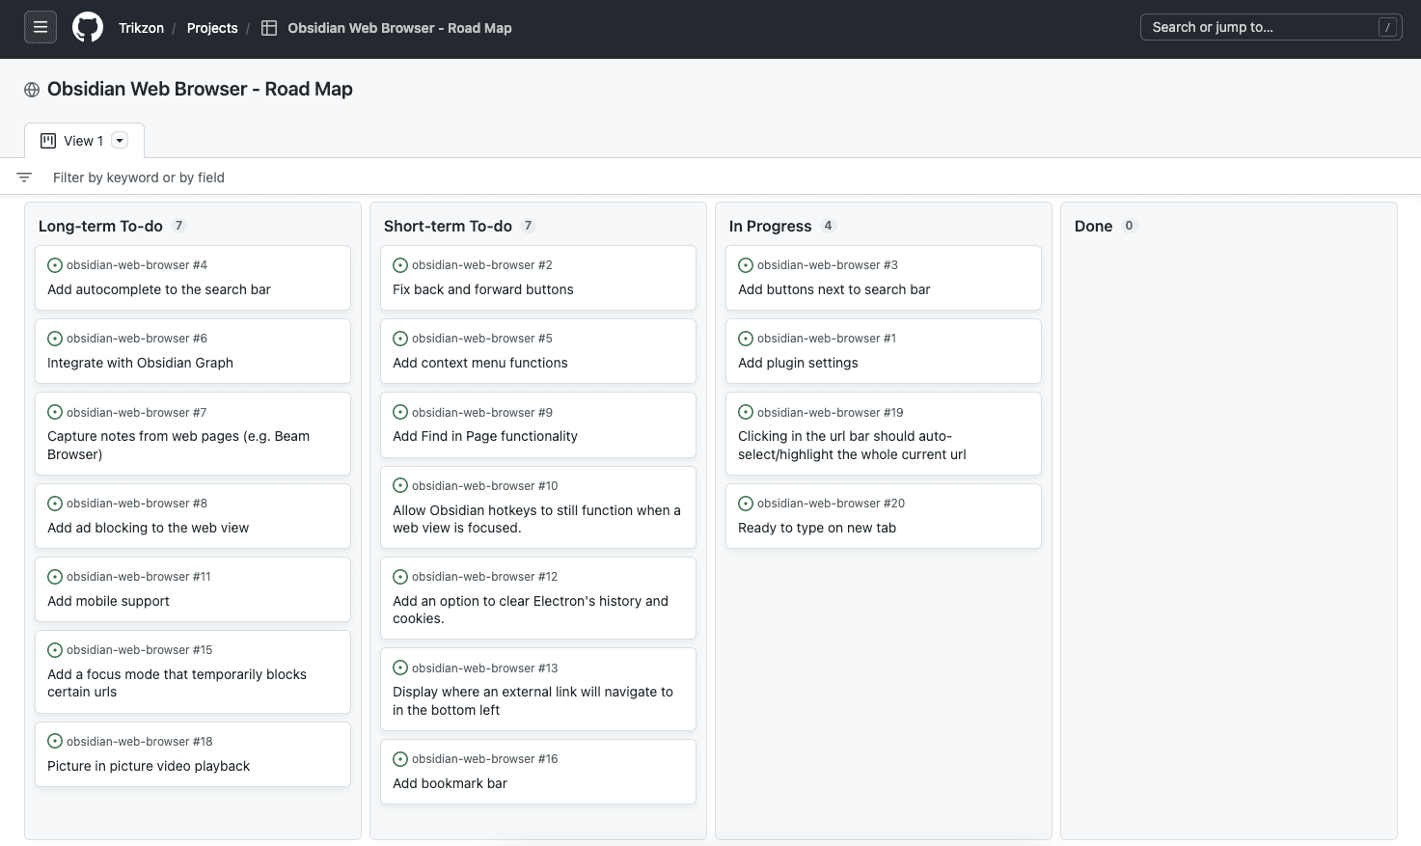Screen dimensions: 1421x846
Task: Open issue Add ad blocking to the web view
Action: [148, 528]
